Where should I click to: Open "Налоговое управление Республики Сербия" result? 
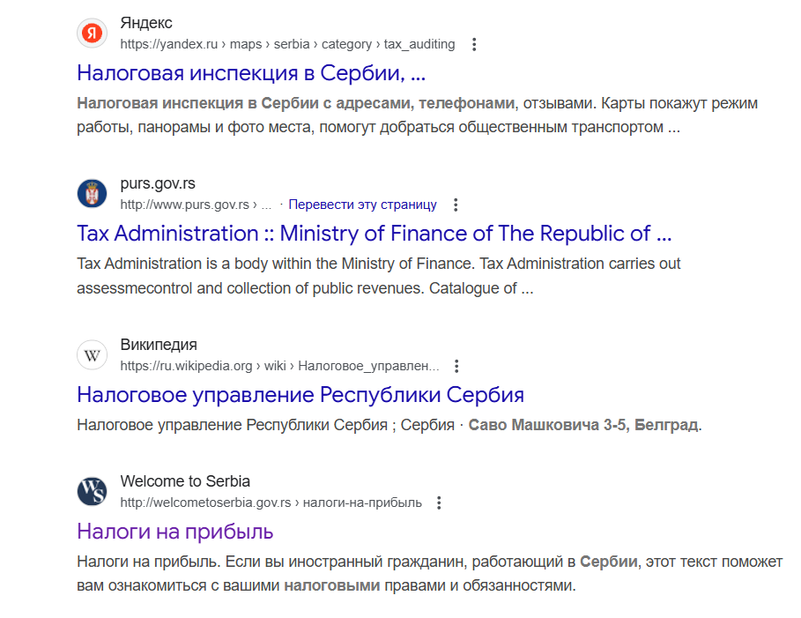(x=300, y=395)
